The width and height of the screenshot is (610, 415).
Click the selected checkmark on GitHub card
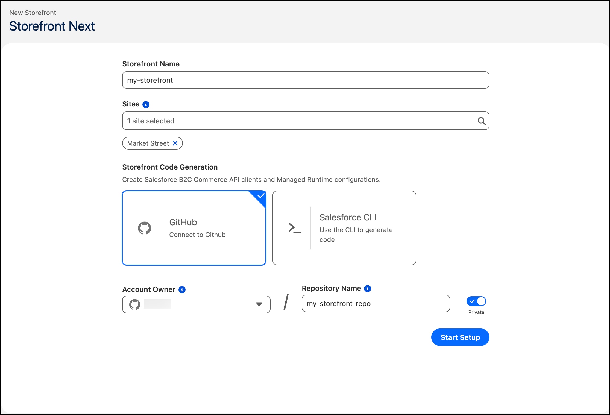[x=261, y=195]
